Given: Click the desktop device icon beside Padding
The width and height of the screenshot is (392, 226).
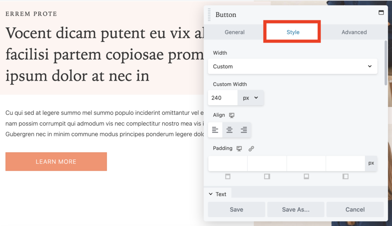Looking at the screenshot, I should click(239, 148).
